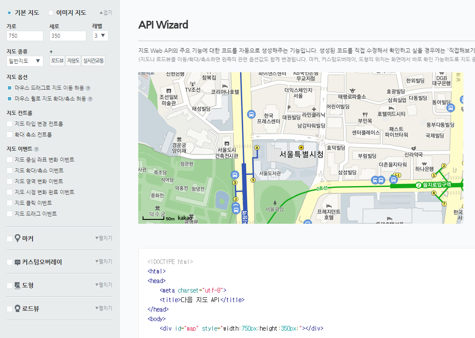Check 지도 중심 좌표 변화 이벤트
This screenshot has width=475, height=338.
click(x=10, y=159)
